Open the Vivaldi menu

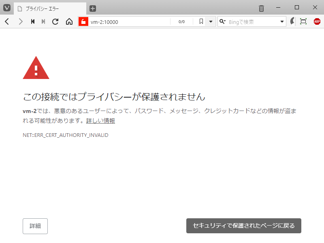[x=6, y=7]
